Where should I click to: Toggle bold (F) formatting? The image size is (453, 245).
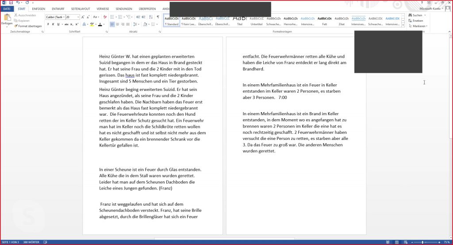[48, 24]
